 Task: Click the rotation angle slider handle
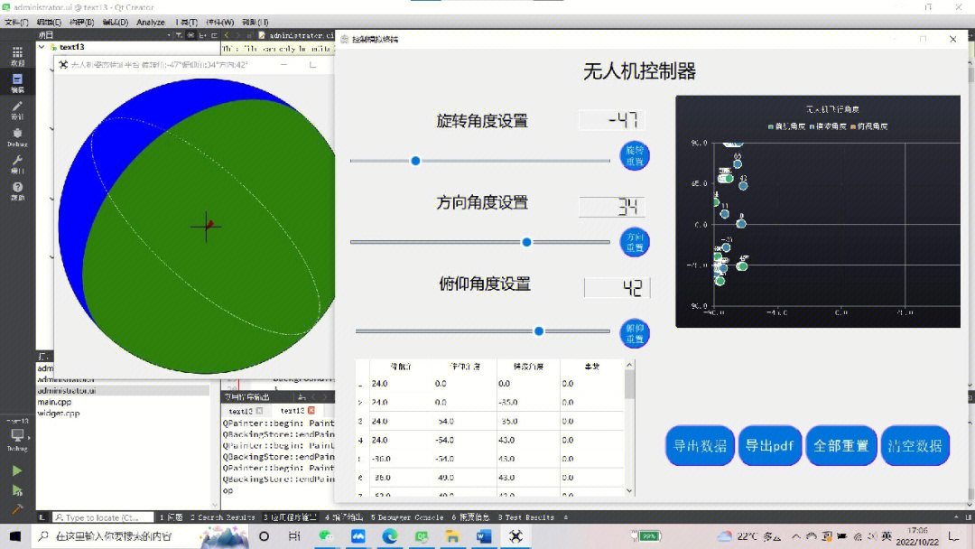[415, 161]
